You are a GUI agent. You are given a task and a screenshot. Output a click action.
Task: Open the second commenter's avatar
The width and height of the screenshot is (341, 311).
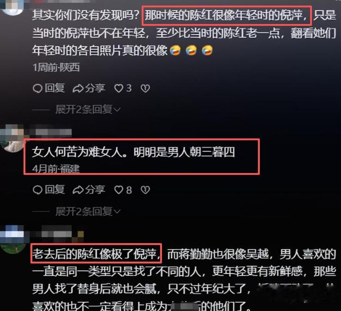click(12, 138)
